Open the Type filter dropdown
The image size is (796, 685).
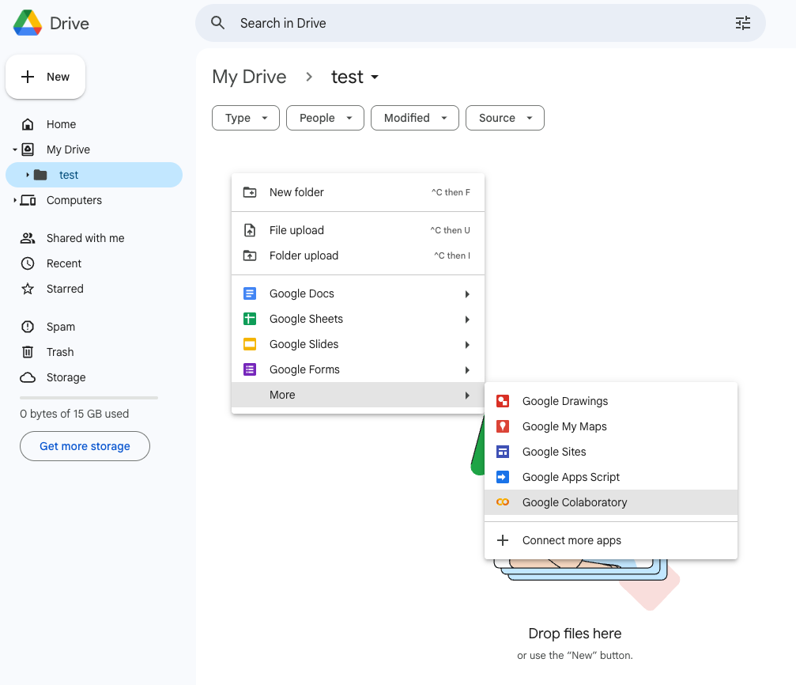246,118
